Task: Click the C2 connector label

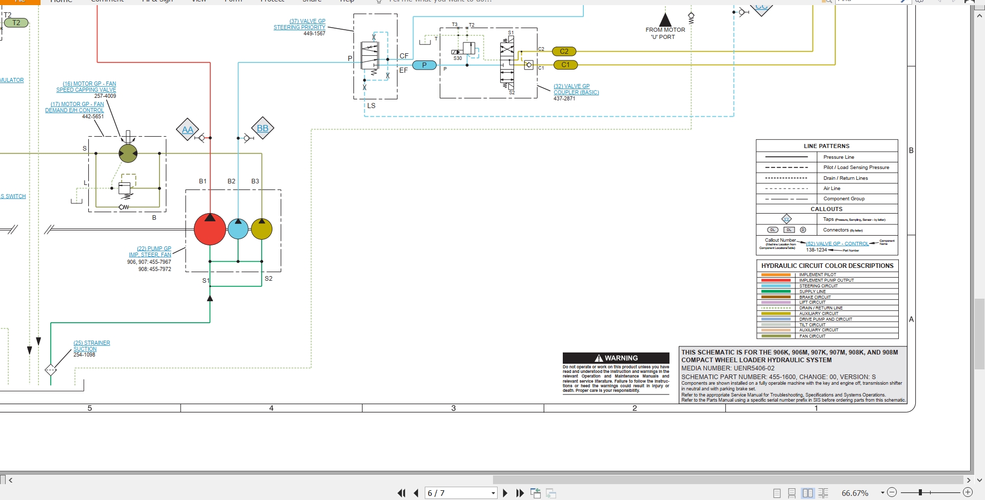Action: (564, 51)
